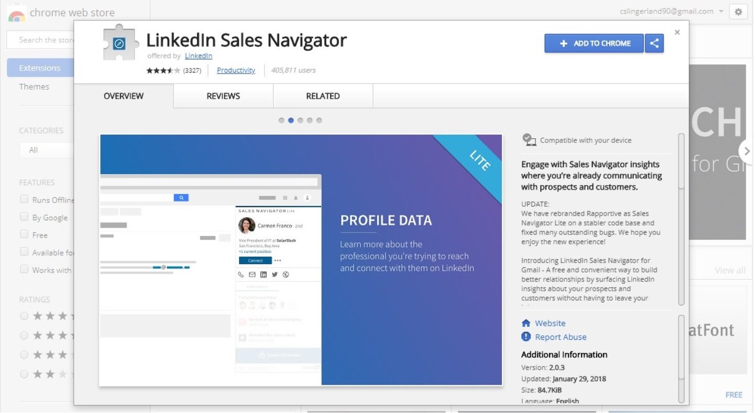This screenshot has height=413, width=755.
Task: Toggle the Runs Offline checkbox
Action: tap(24, 199)
